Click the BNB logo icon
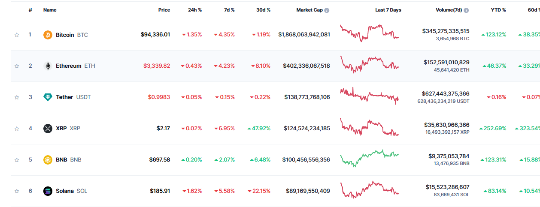540x207 pixels. (48, 160)
